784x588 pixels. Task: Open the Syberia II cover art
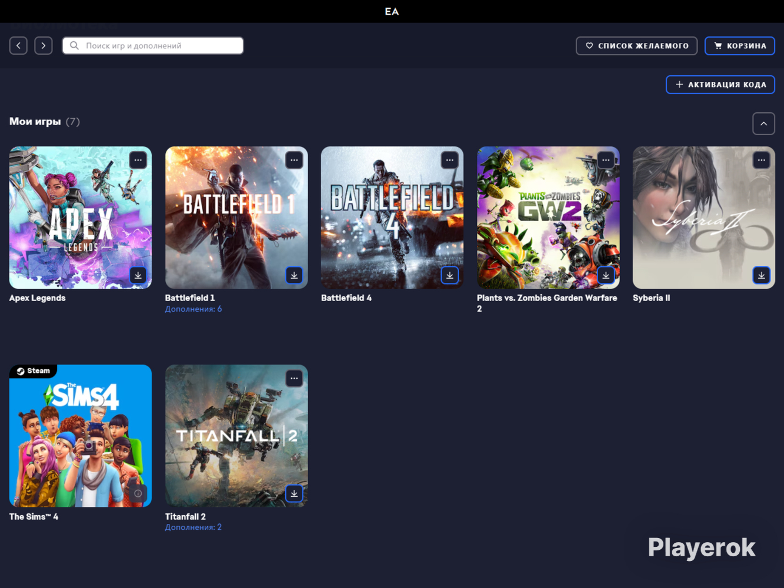point(704,218)
